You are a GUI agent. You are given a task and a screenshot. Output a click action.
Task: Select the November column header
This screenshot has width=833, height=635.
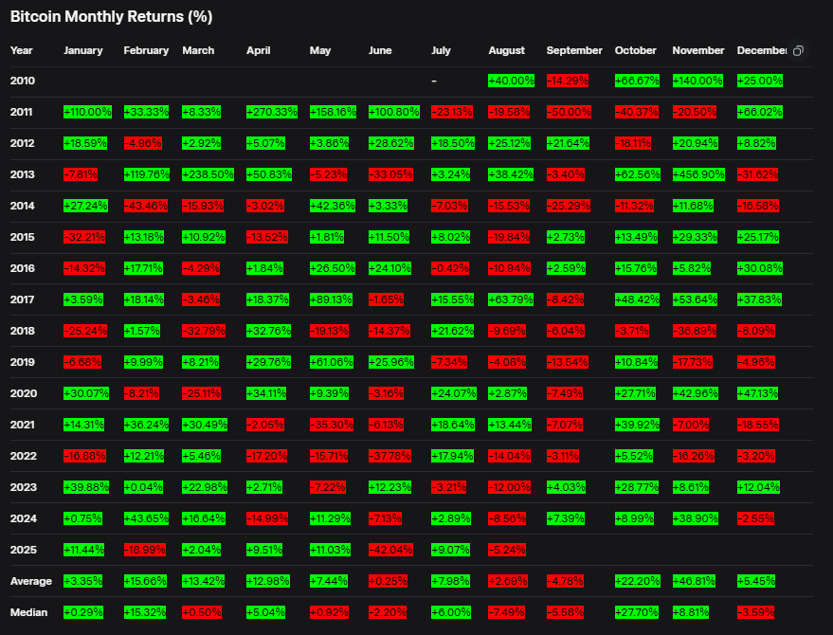[x=698, y=50]
